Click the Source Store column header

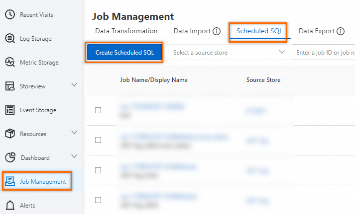[x=263, y=80]
